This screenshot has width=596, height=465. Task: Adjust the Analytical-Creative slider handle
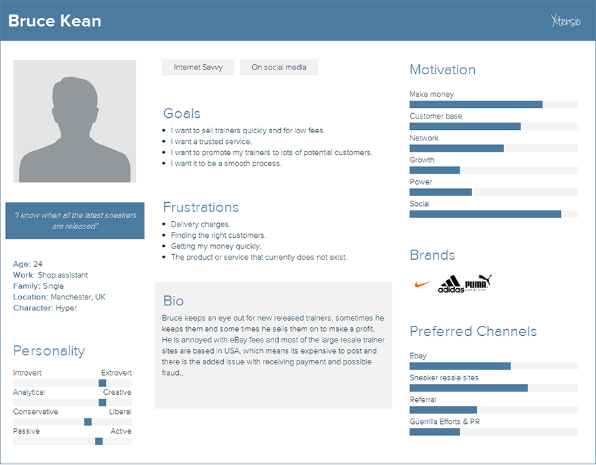[x=102, y=402]
